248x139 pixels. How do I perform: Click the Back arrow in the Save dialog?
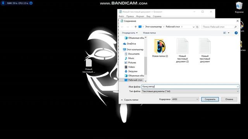click(x=122, y=27)
